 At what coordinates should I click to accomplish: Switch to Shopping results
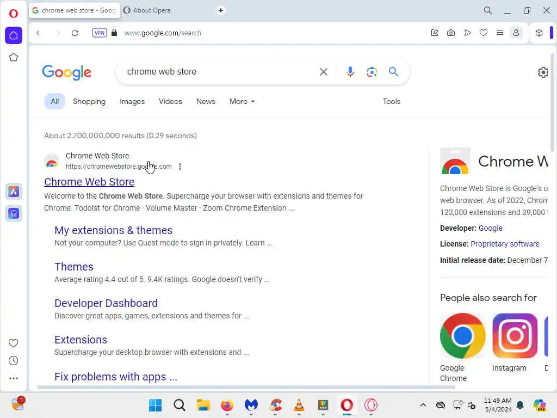[89, 101]
